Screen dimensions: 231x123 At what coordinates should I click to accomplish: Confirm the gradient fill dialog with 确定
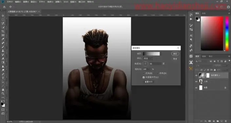175,54
